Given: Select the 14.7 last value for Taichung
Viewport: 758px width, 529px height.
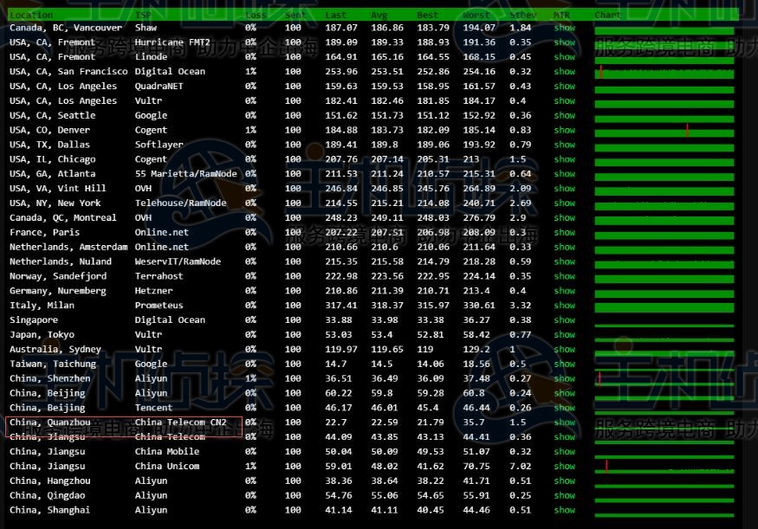Looking at the screenshot, I should [x=335, y=364].
